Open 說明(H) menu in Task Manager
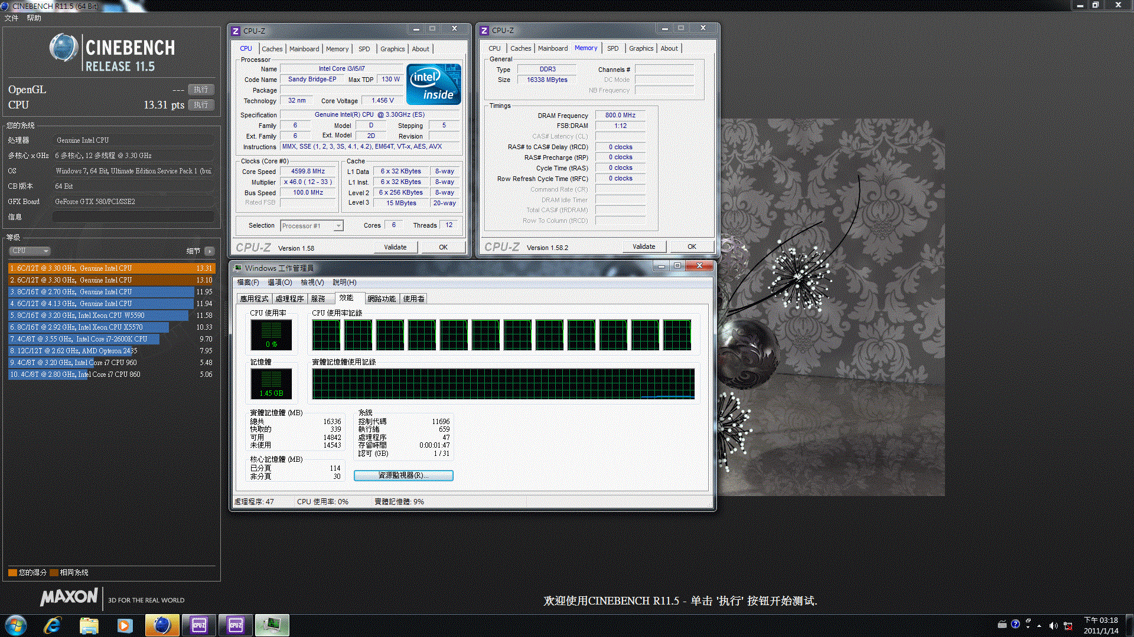This screenshot has width=1134, height=637. (x=344, y=283)
